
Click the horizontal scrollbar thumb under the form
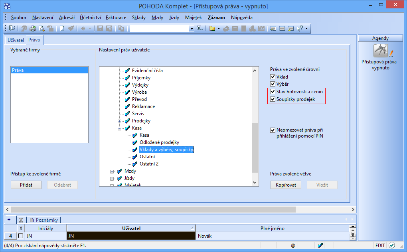click(x=153, y=209)
